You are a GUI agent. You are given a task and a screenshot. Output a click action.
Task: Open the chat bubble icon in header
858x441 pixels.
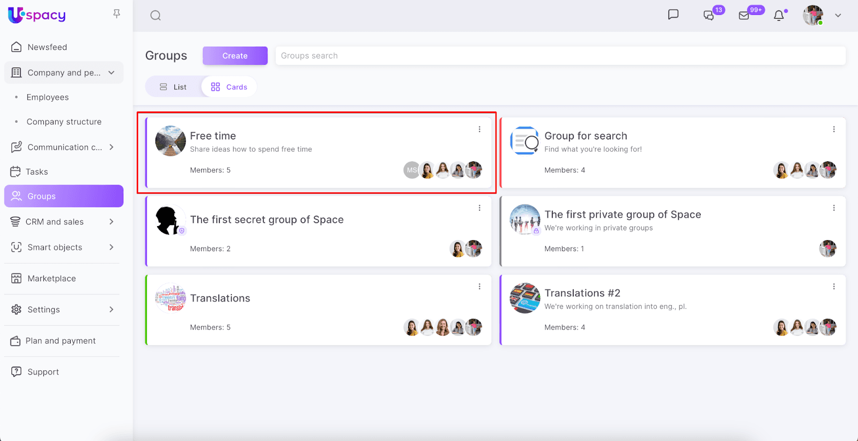673,14
